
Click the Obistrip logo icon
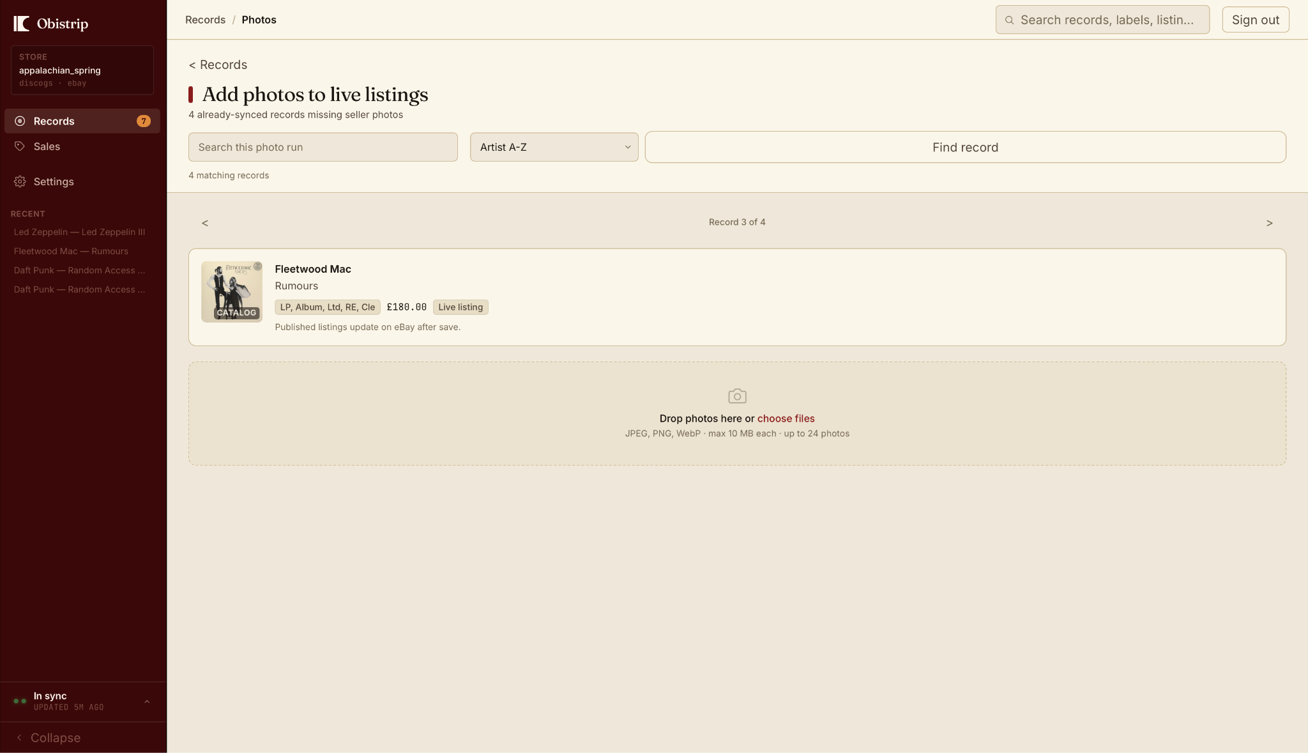(x=21, y=24)
